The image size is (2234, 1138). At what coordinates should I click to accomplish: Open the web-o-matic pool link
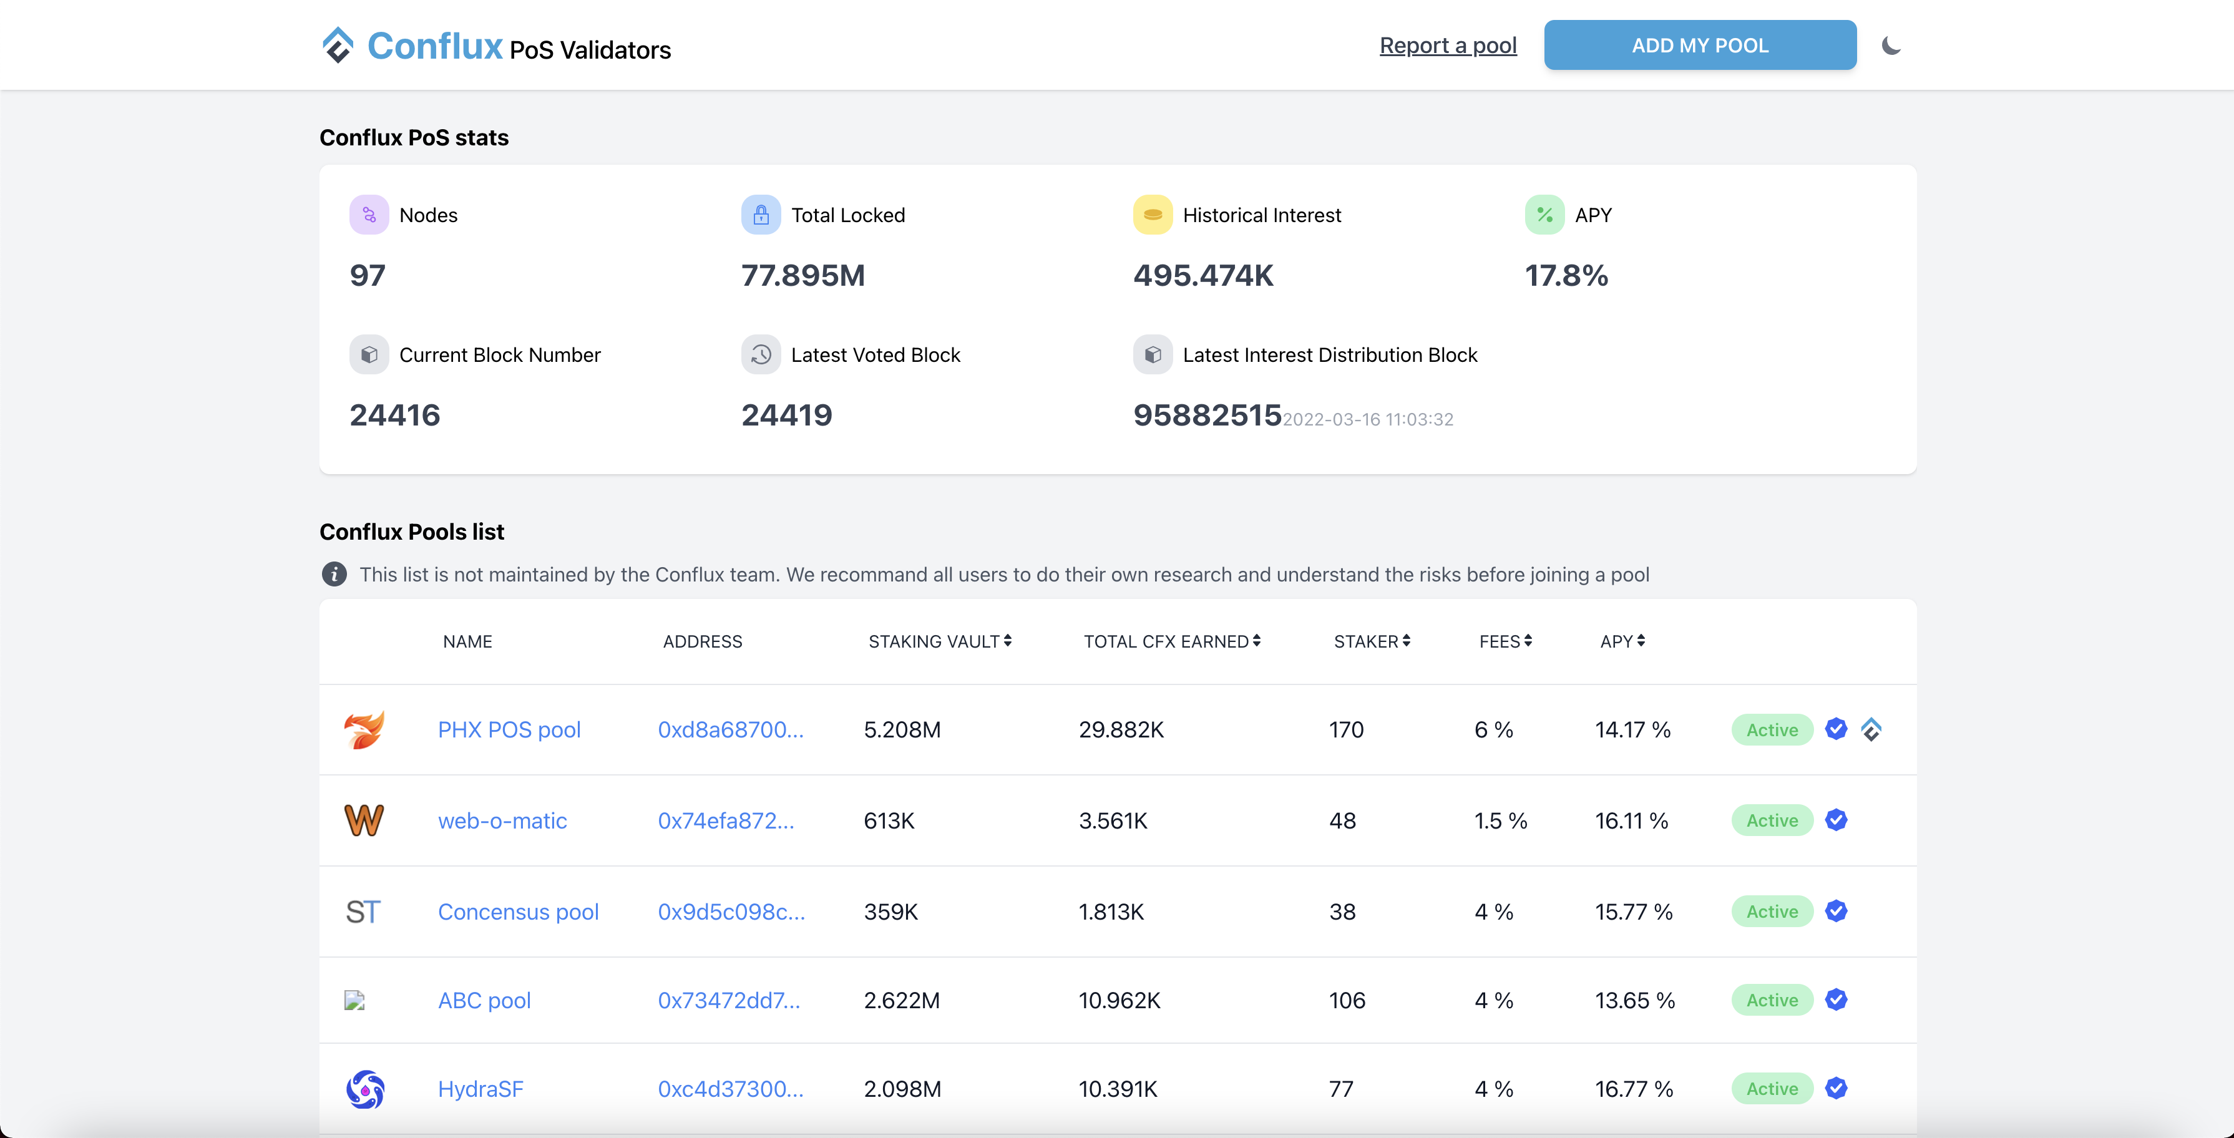coord(502,820)
